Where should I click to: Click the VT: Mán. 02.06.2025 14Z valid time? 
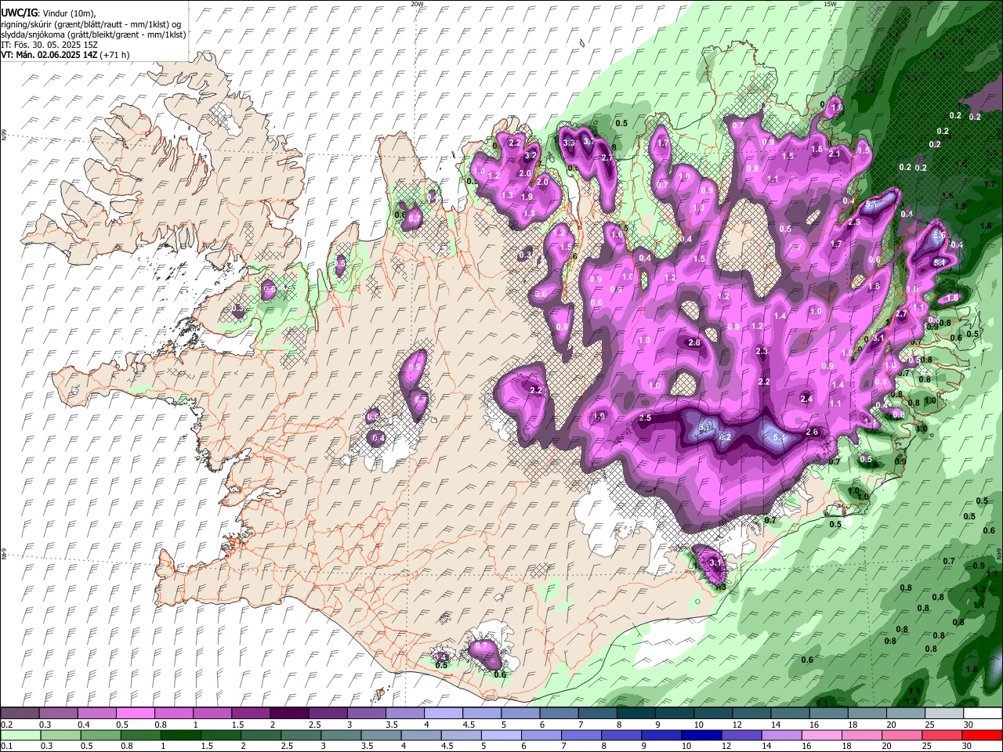49,55
